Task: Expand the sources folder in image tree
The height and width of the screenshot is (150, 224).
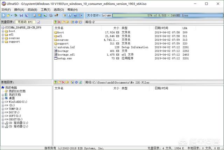Action: pyautogui.click(x=3, y=38)
